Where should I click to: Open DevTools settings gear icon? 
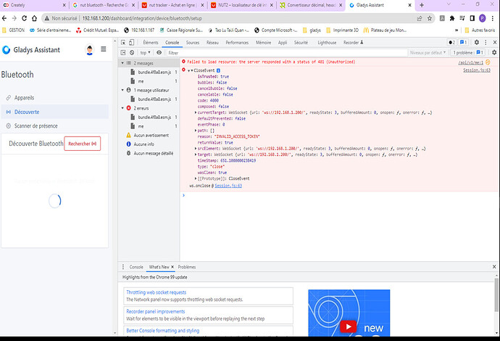(477, 43)
